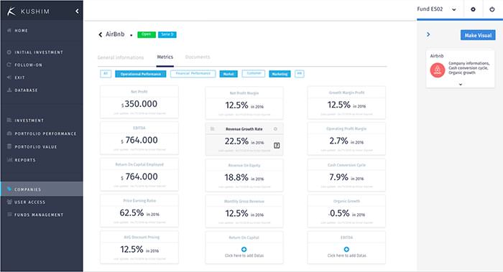Click the power logout icon
Image resolution: width=503 pixels, height=272 pixels.
point(492,9)
